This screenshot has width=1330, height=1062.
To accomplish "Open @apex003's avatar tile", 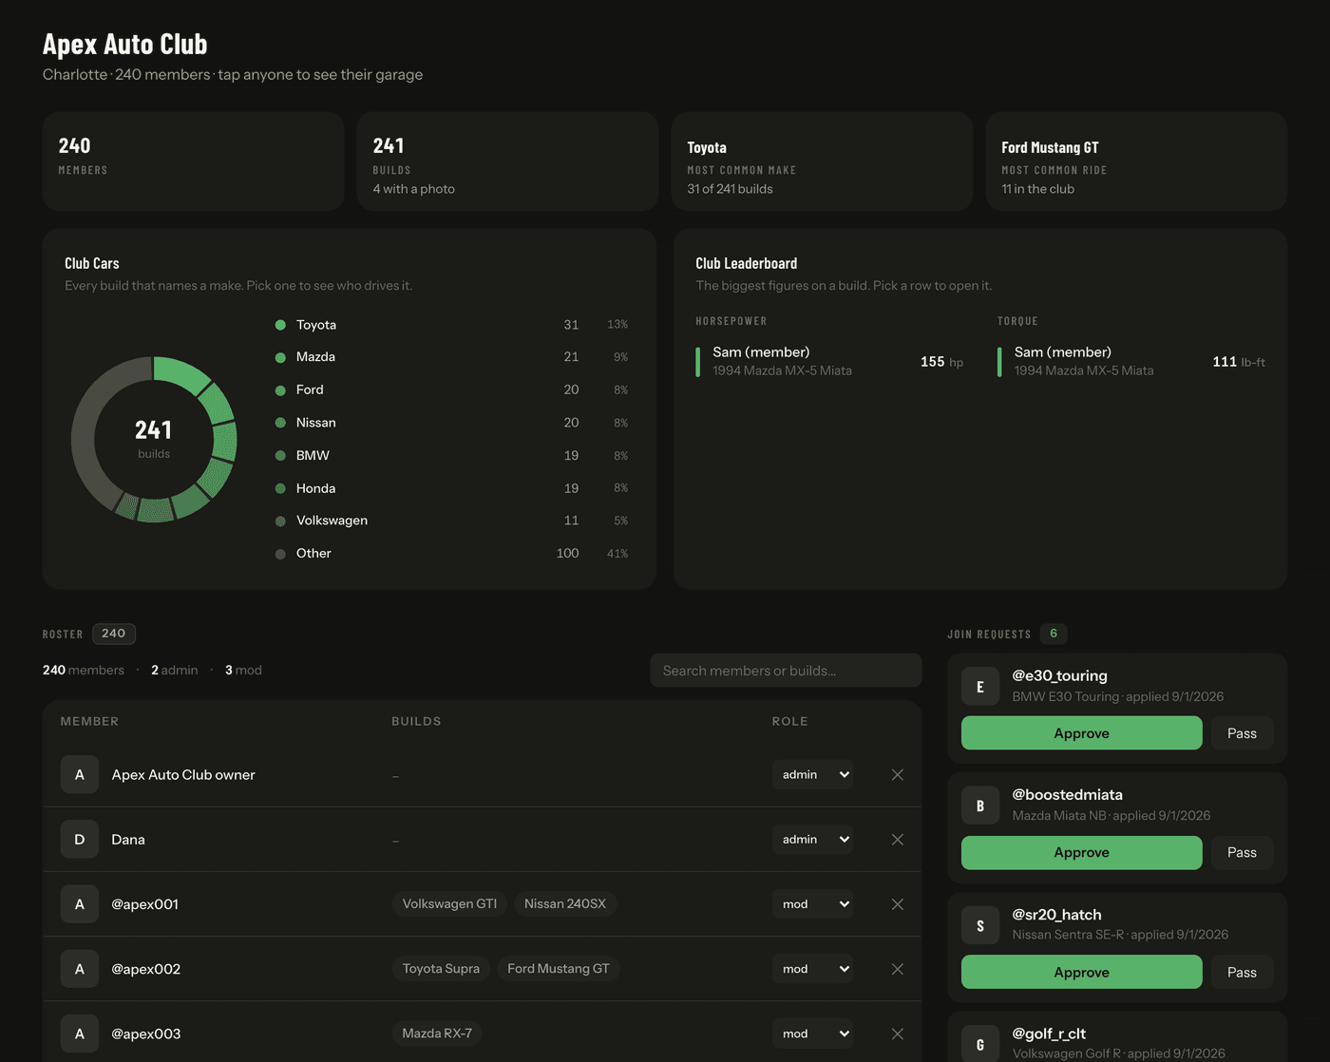I will point(80,1033).
